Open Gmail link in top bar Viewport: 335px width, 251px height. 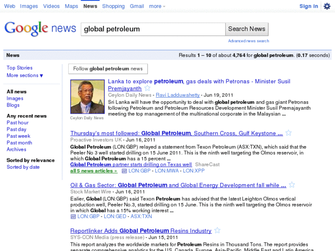tap(137, 6)
